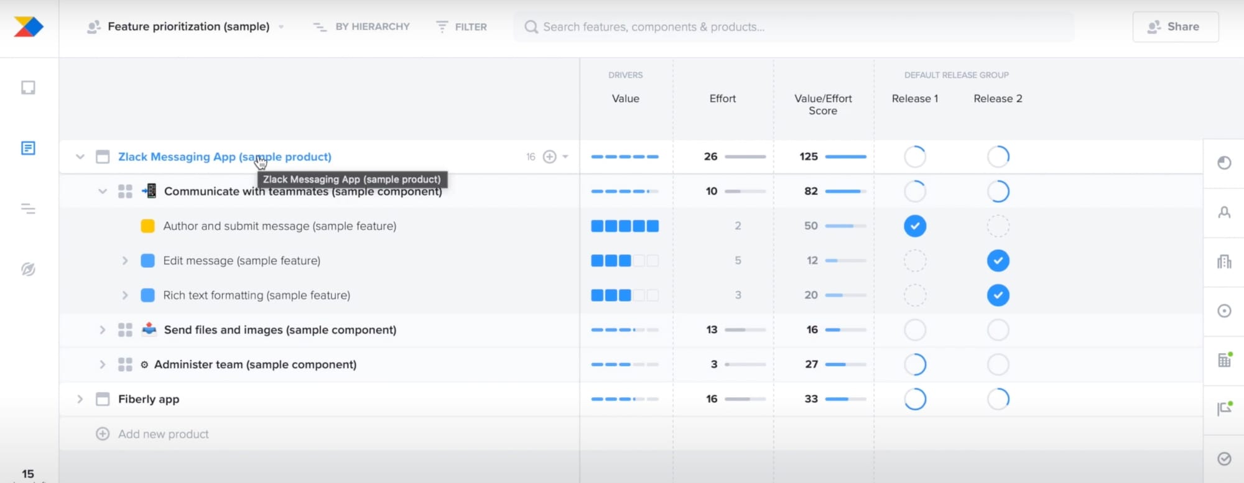1244x483 pixels.
Task: Expand Send files and images component
Action: (103, 330)
